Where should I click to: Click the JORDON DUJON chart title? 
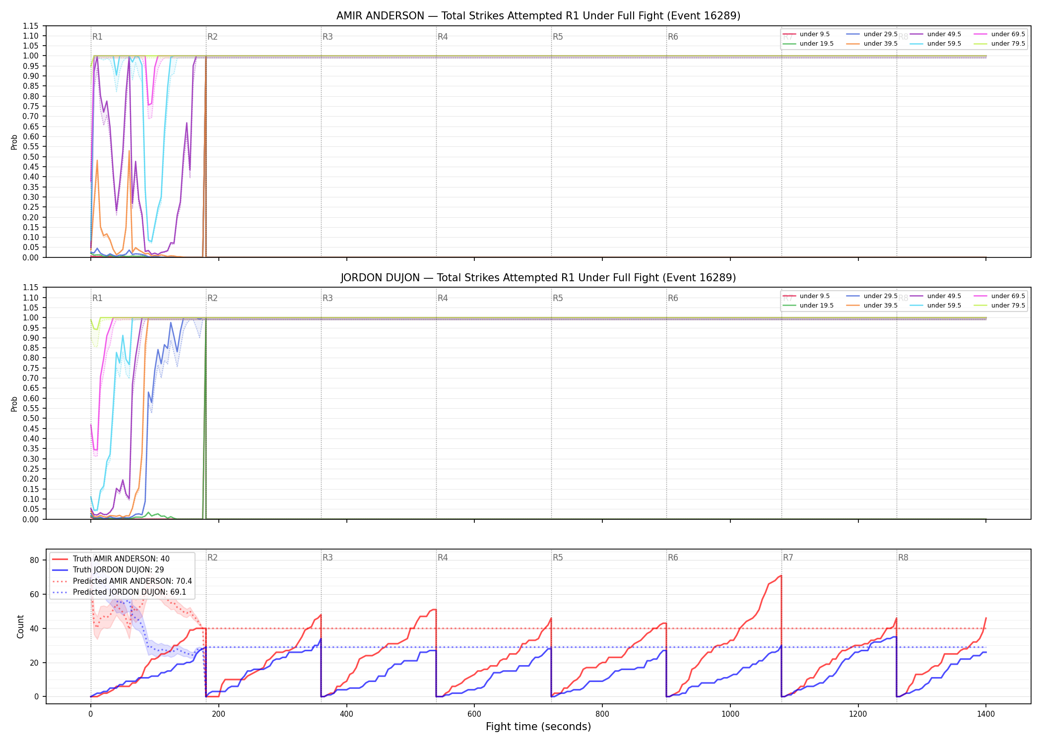tap(538, 278)
